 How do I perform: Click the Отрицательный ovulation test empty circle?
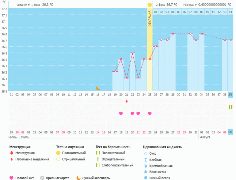click(x=58, y=159)
